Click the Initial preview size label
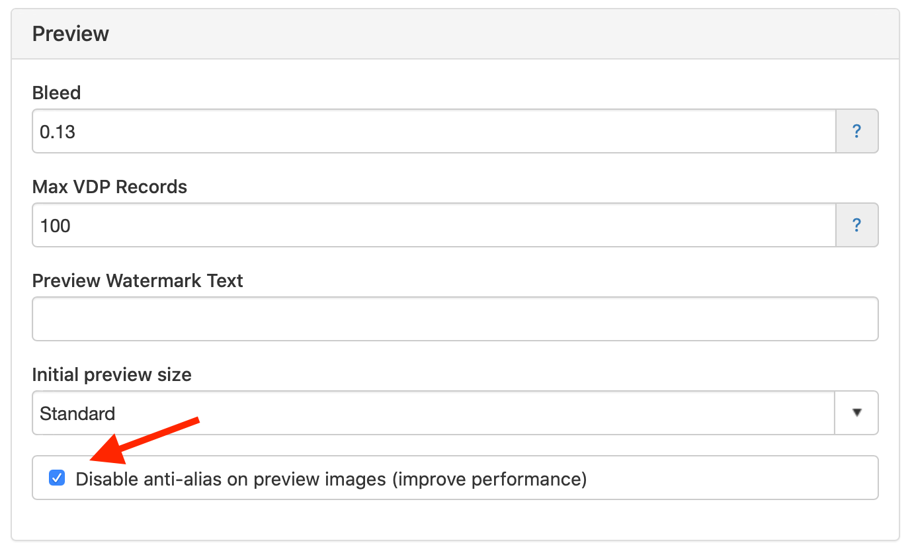 point(112,375)
